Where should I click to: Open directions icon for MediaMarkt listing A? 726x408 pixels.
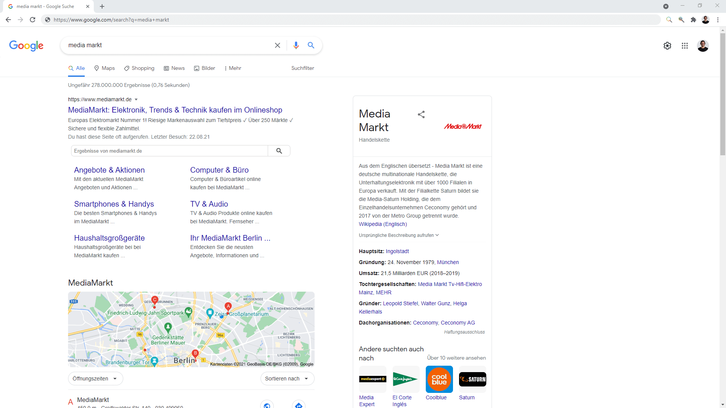299,405
